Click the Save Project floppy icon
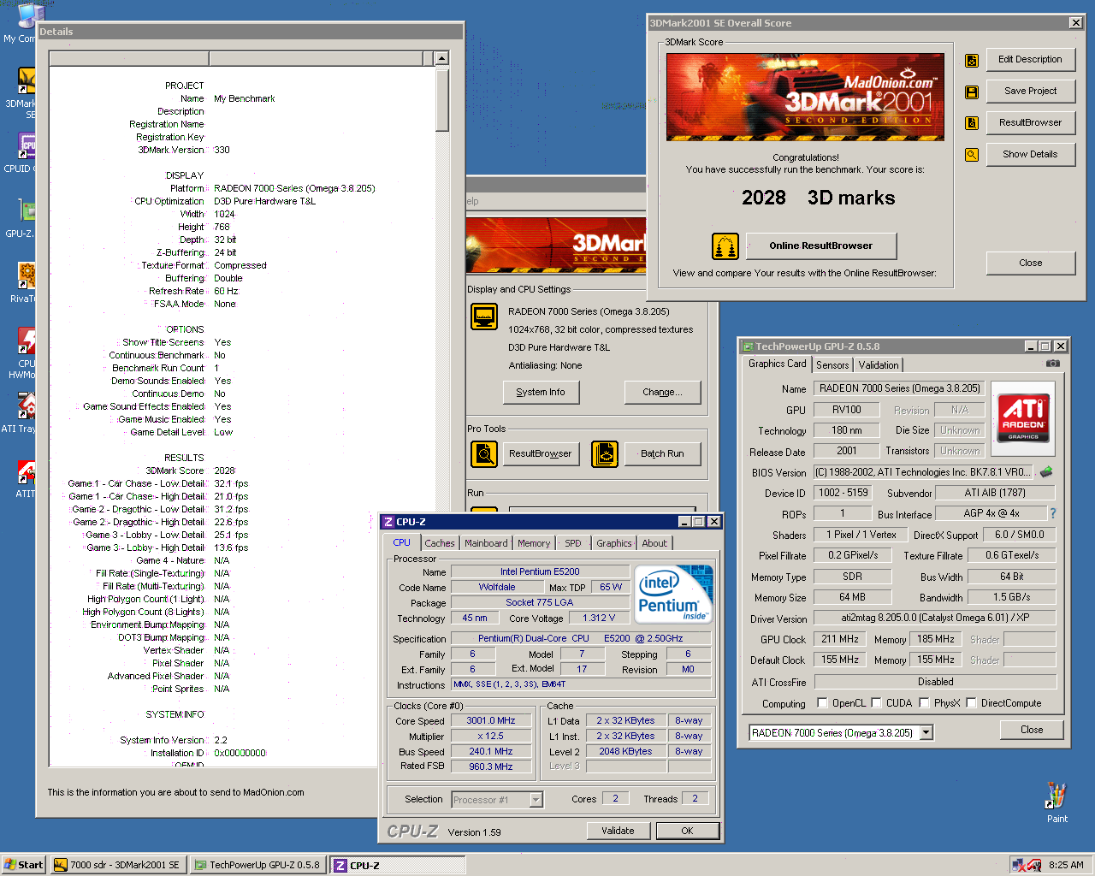Viewport: 1095px width, 876px height. 972,92
